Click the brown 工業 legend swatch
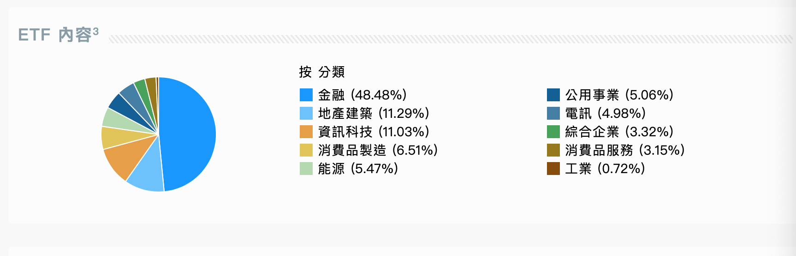Viewport: 796px width, 256px height. (553, 169)
